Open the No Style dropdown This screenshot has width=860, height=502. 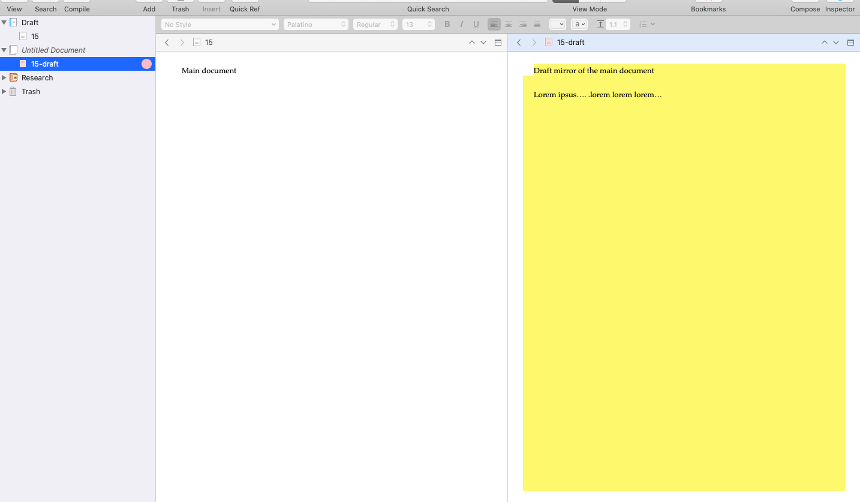click(220, 25)
